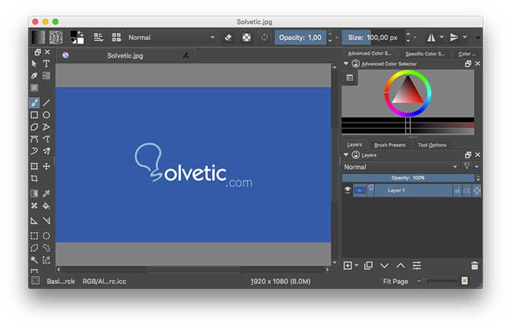Select the Line tool
Image resolution: width=511 pixels, height=329 pixels.
coord(46,103)
